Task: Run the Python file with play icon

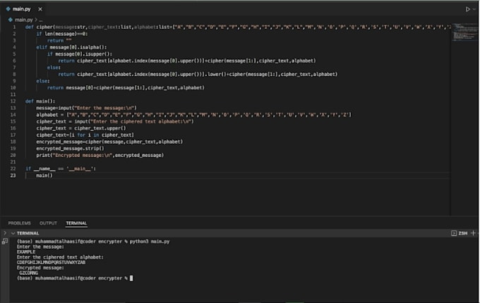Action: click(467, 9)
